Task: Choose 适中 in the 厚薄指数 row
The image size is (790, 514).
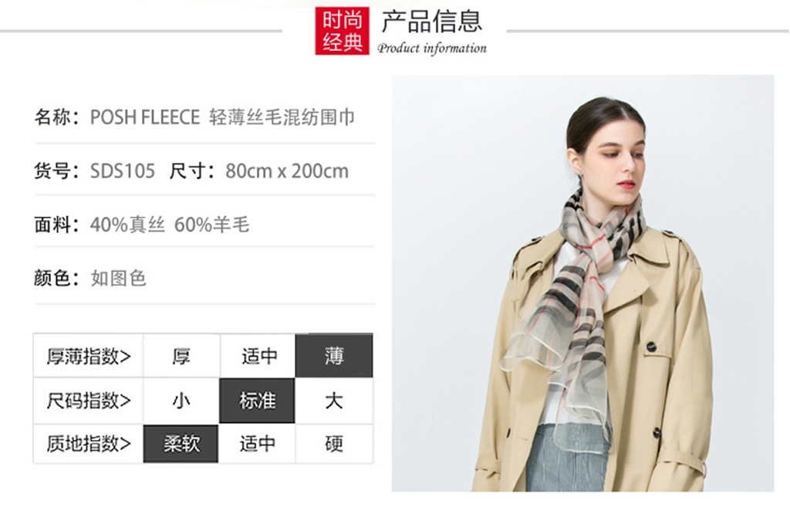Action: point(259,356)
